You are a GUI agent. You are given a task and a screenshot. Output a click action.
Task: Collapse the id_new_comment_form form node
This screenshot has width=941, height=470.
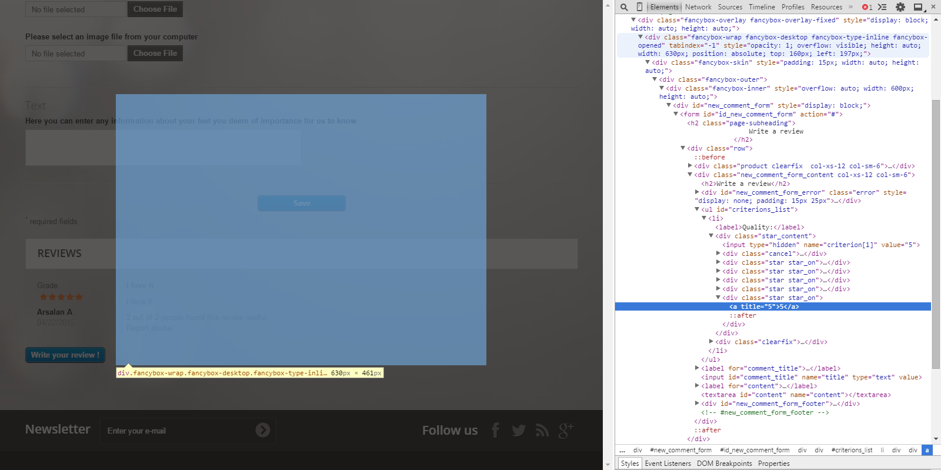(676, 114)
